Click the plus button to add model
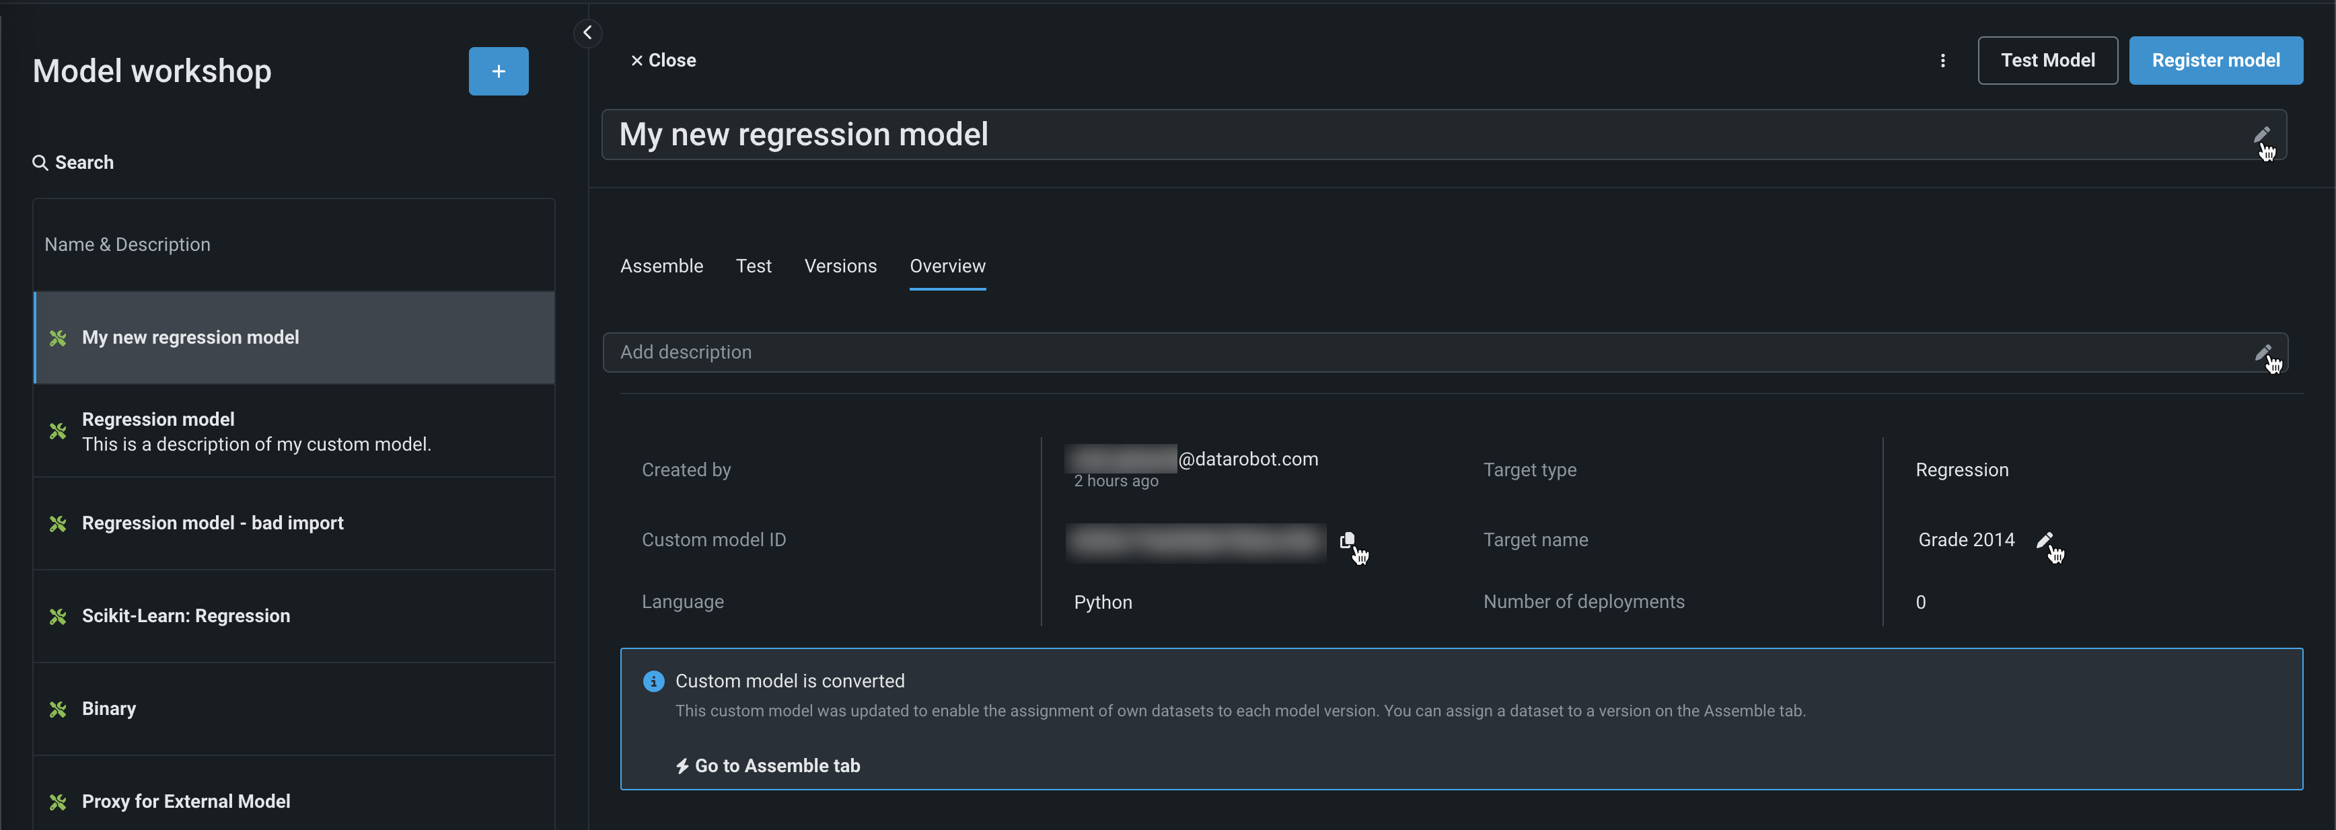This screenshot has height=830, width=2336. click(498, 71)
